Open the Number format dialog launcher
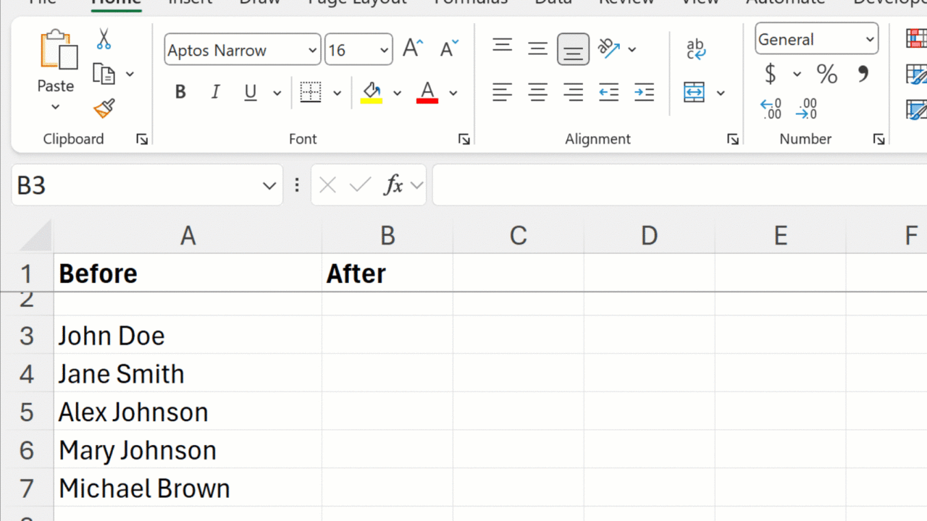The width and height of the screenshot is (927, 521). [x=878, y=140]
